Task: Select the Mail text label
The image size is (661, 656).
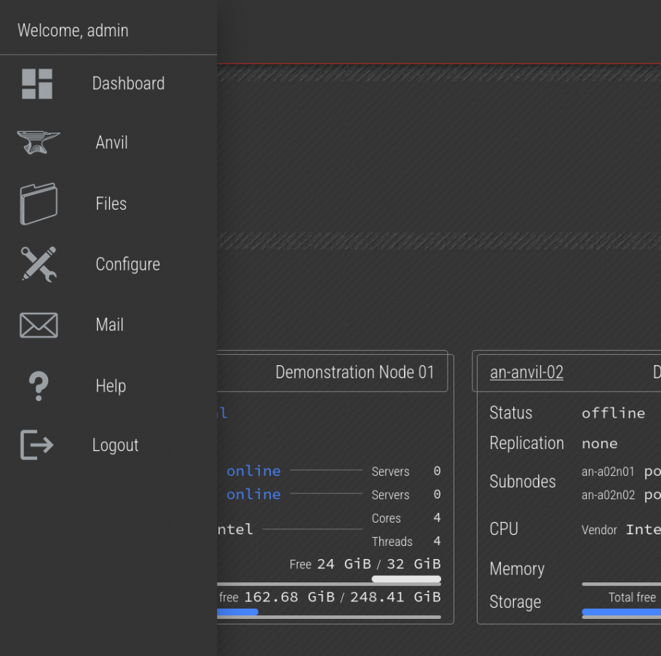Action: pos(109,325)
